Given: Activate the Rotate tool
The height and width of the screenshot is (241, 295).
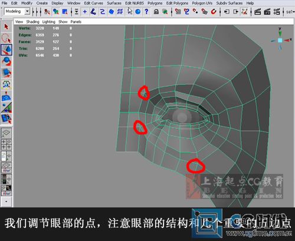Looking at the screenshot, I should coord(6,61).
